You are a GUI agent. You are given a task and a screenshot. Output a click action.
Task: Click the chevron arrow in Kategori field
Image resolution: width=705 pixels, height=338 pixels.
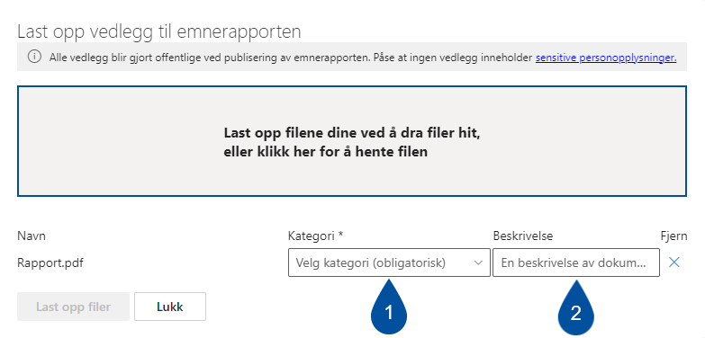(x=478, y=263)
